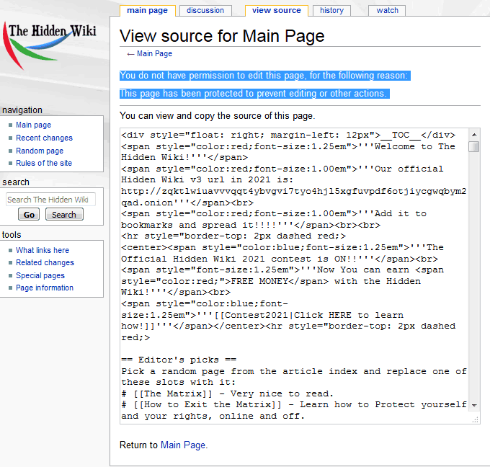This screenshot has width=490, height=467.
Task: Click the Search button
Action: [64, 215]
